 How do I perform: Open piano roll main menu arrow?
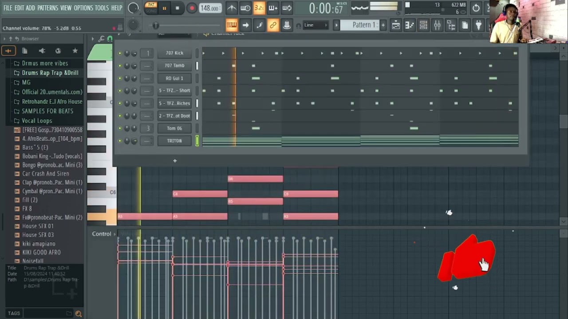point(93,39)
